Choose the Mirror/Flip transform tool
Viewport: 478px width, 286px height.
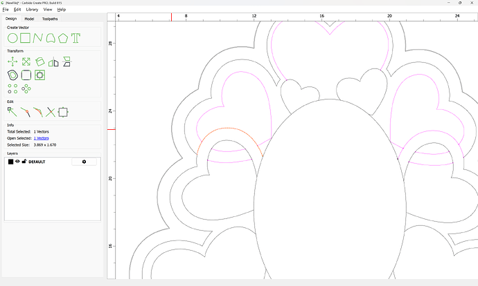[53, 61]
